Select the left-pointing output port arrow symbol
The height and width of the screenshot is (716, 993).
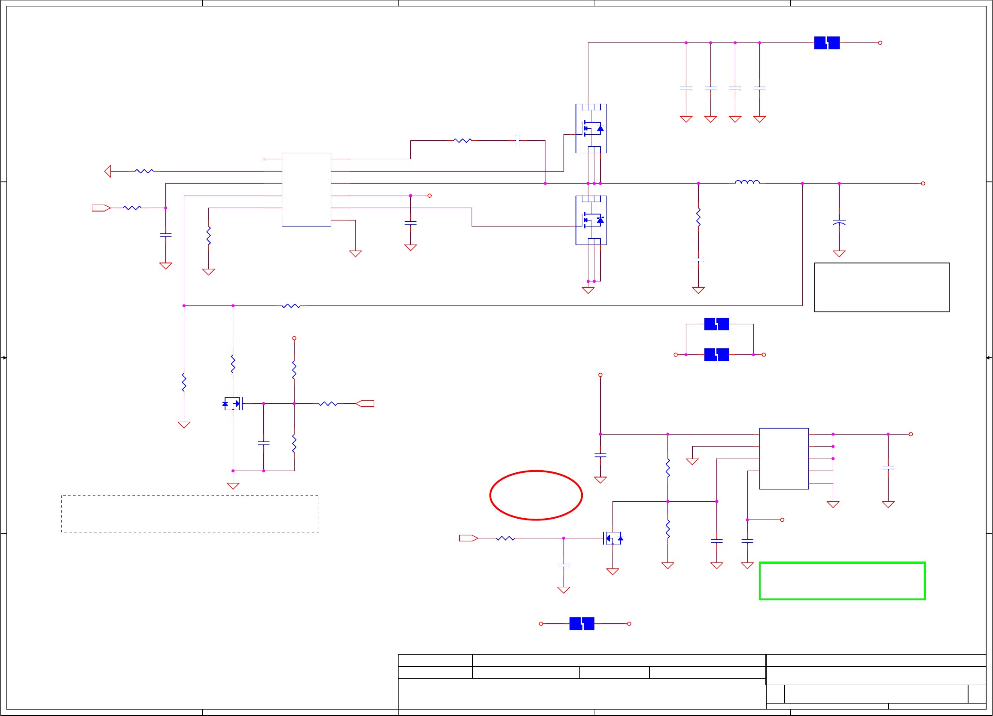[108, 171]
